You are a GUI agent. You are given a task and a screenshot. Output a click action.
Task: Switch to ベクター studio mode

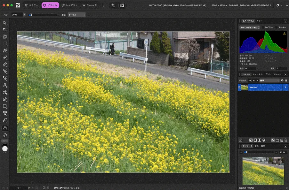[31, 5]
